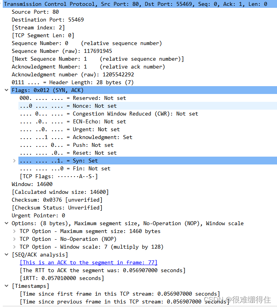The width and height of the screenshot is (277, 307).
Task: Select the Transmission Control Protocol header row
Action: 140,4
